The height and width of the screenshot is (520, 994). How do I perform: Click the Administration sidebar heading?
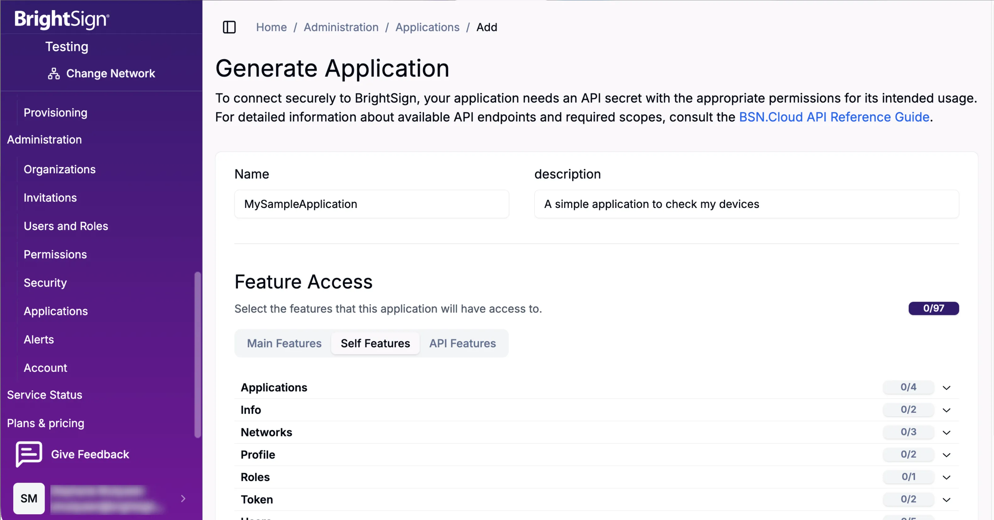(44, 140)
